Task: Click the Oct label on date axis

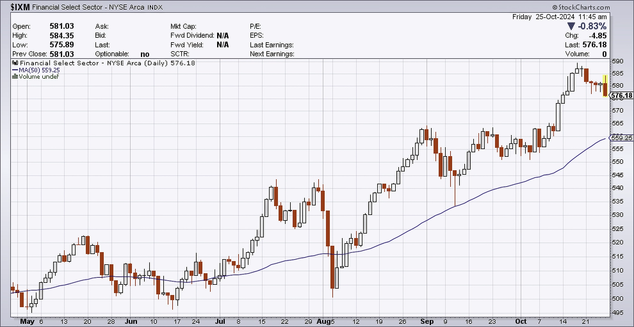Action: click(x=521, y=321)
